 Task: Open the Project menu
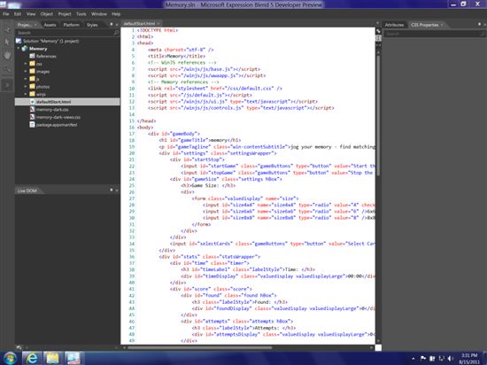(65, 14)
